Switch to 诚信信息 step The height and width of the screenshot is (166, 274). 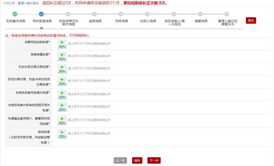pyautogui.click(x=95, y=14)
